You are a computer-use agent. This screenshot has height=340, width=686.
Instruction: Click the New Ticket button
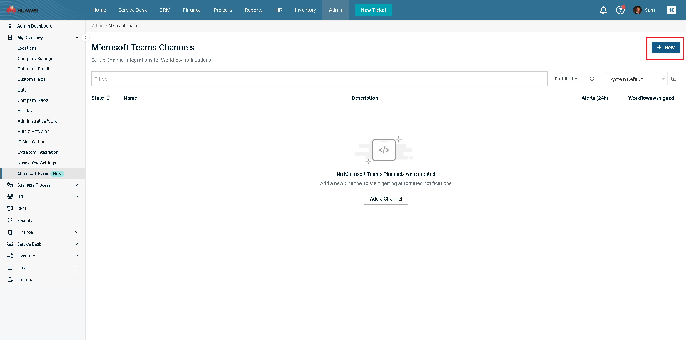(x=373, y=10)
